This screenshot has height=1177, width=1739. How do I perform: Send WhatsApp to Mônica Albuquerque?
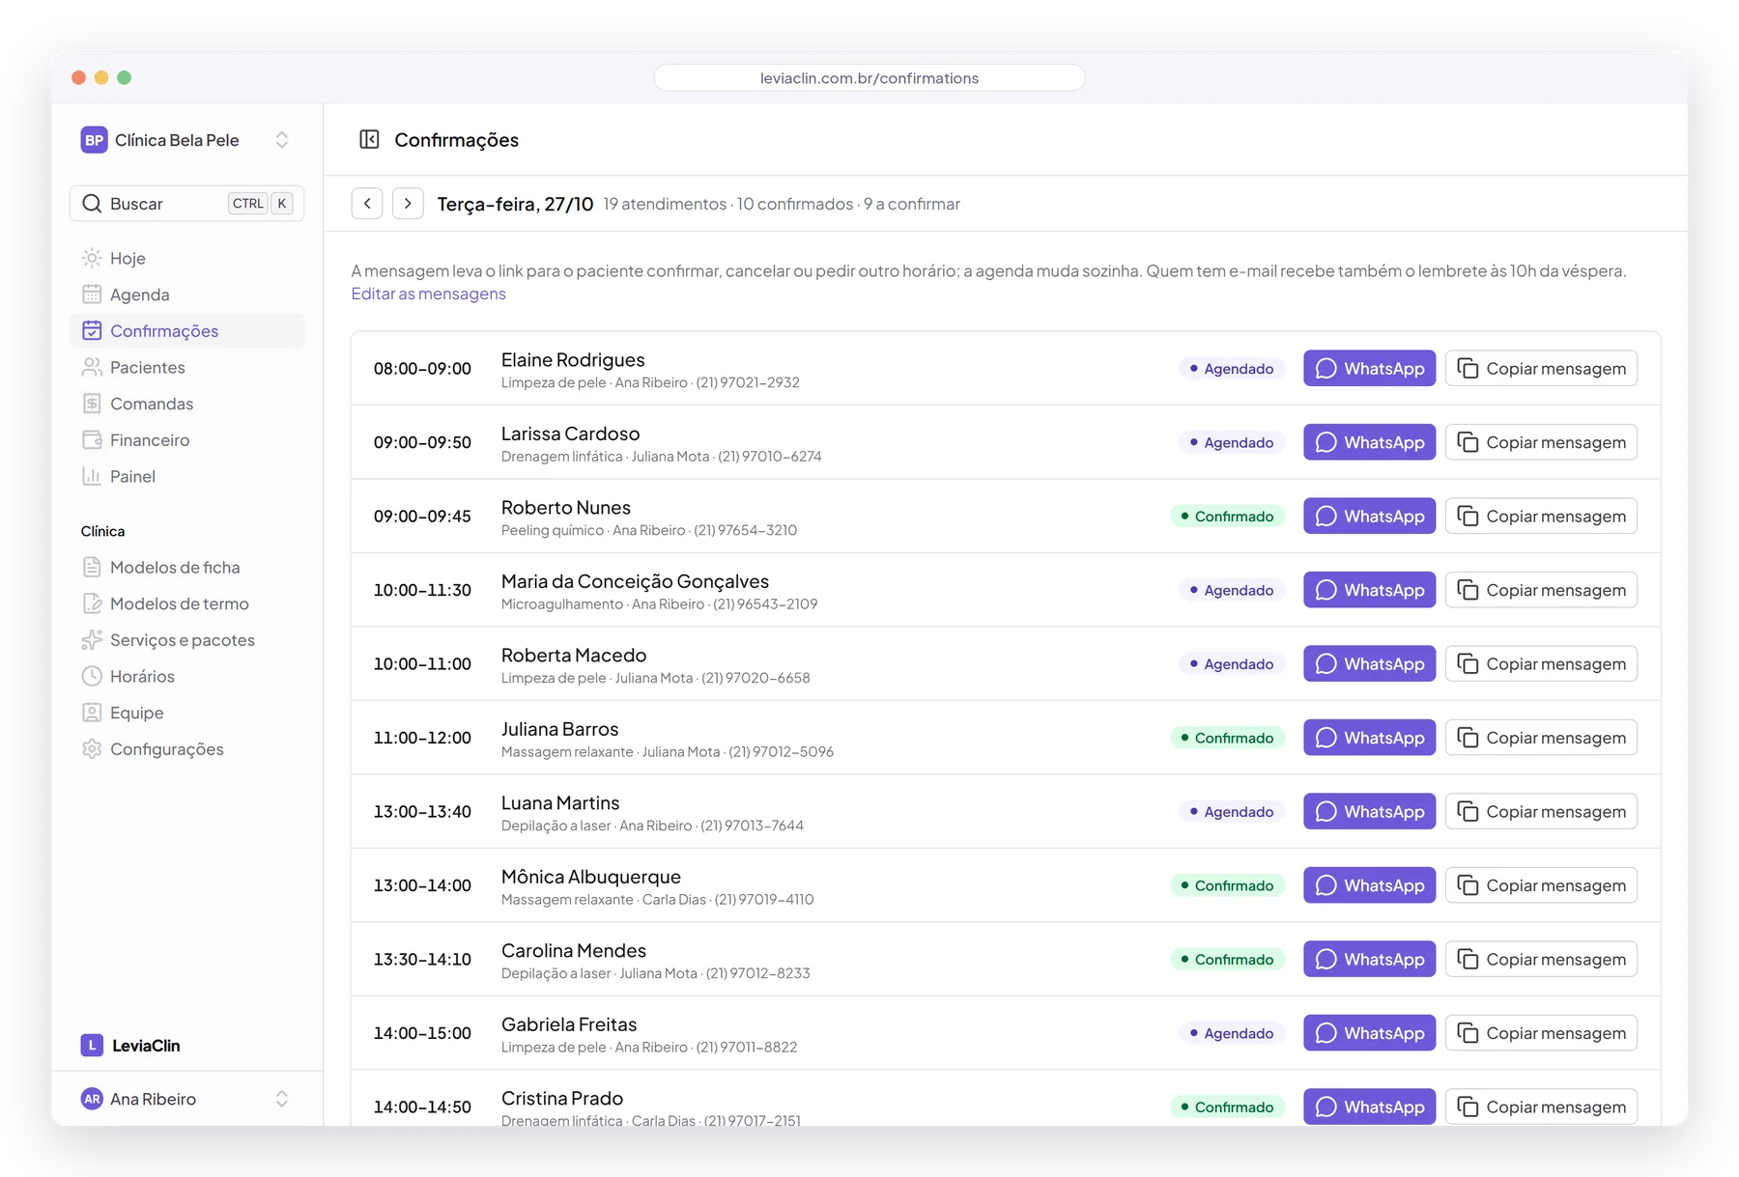1369,885
